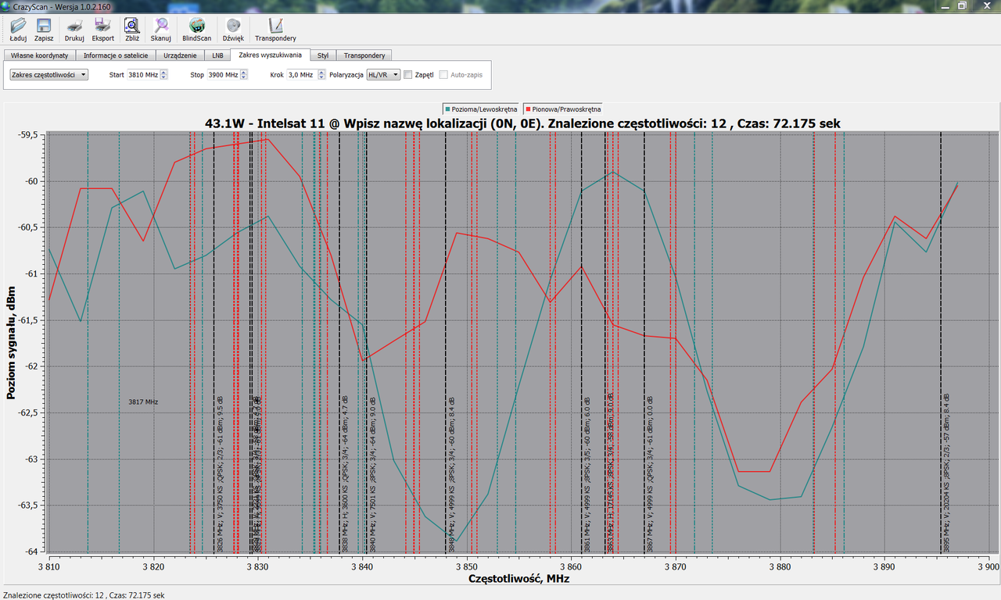The image size is (1001, 600).
Task: Click the Częstotliwość, MHz axis label
Action: 518,579
